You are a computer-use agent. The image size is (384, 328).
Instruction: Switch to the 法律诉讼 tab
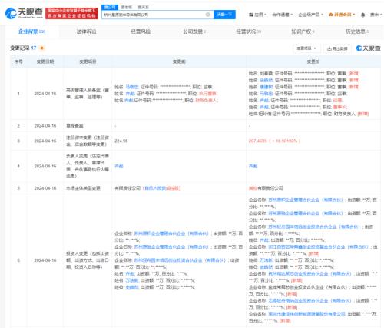(87, 31)
